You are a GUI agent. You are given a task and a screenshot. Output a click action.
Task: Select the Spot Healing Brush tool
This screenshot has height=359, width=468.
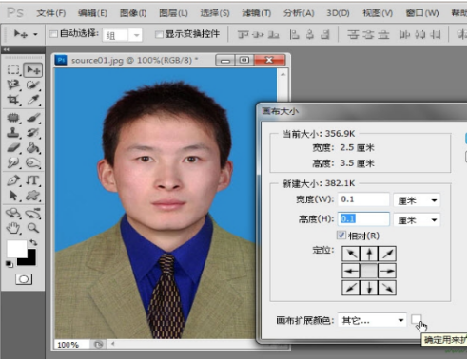pyautogui.click(x=13, y=118)
